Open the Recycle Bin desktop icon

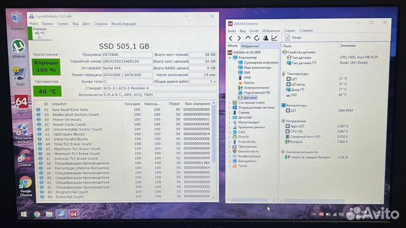coord(17,21)
